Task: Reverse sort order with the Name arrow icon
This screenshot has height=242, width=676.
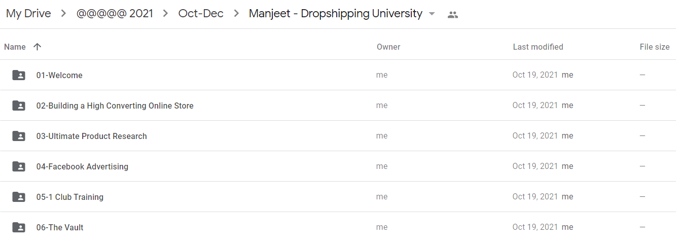Action: [37, 47]
